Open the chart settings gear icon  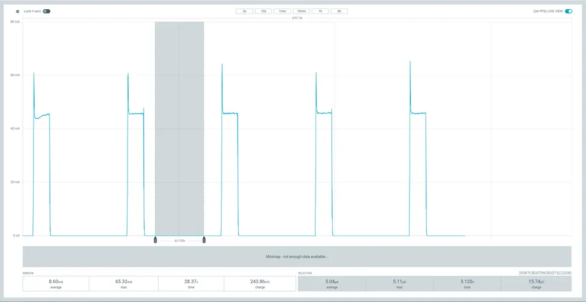[17, 12]
